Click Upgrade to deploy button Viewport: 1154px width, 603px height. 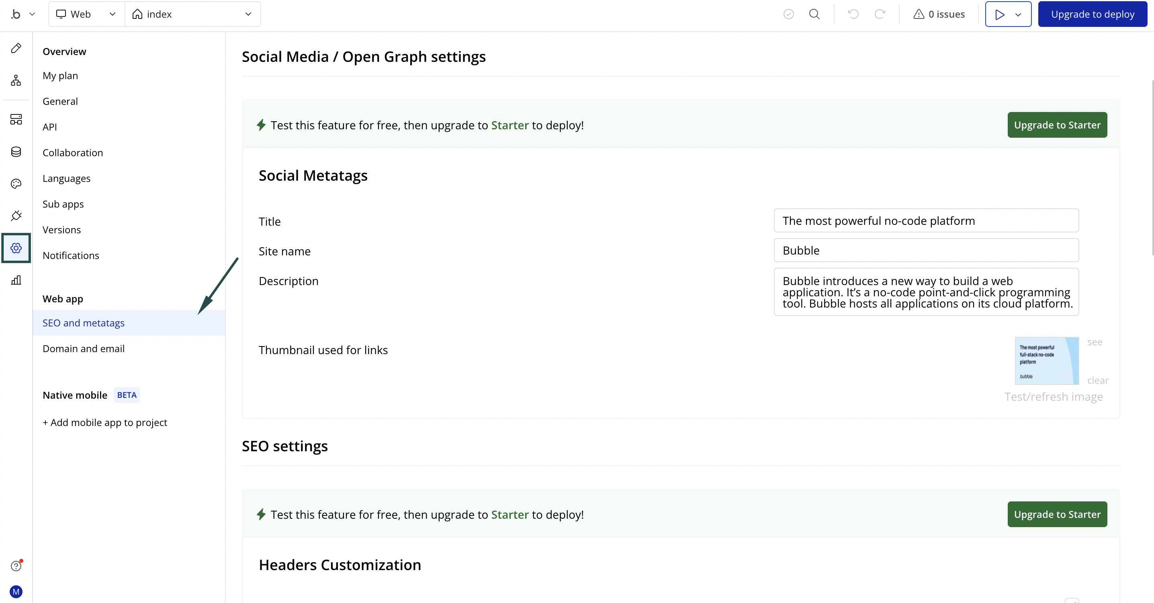(x=1092, y=14)
